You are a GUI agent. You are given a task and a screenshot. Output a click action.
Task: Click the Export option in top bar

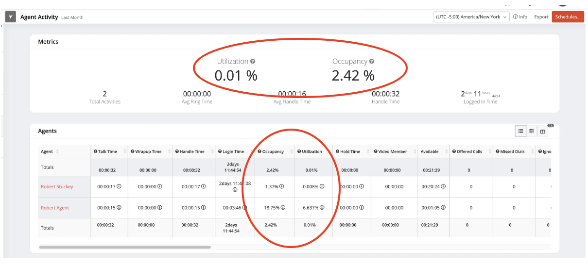[x=541, y=17]
